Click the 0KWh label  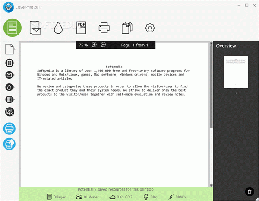coord(180,197)
